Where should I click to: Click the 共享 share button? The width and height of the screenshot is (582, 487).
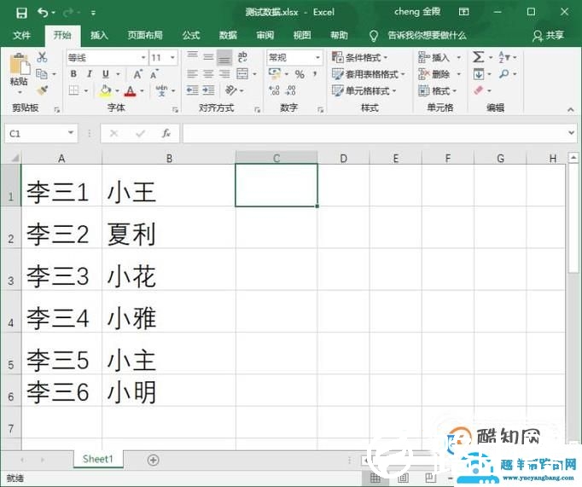pyautogui.click(x=548, y=36)
